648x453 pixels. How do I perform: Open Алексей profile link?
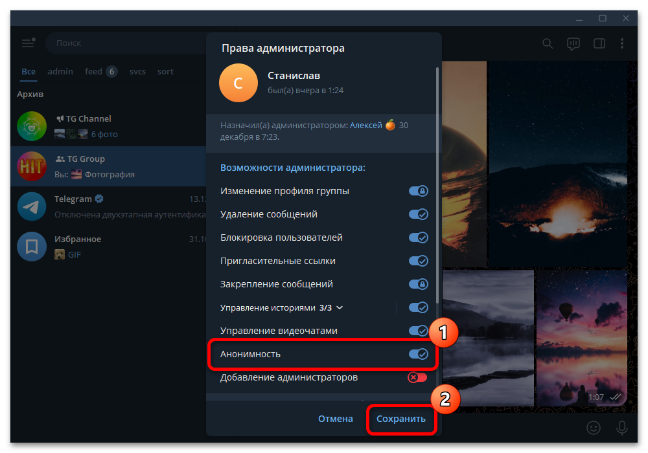point(366,126)
